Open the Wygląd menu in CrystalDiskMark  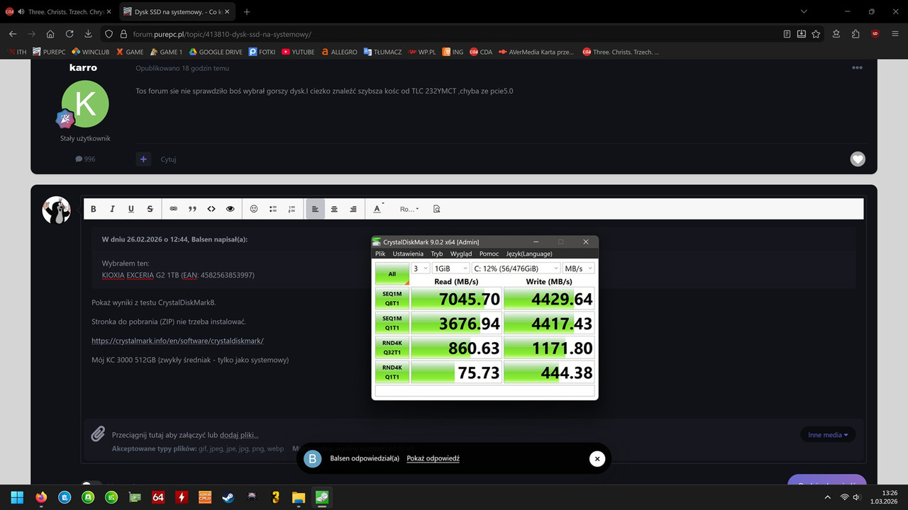[x=461, y=254]
